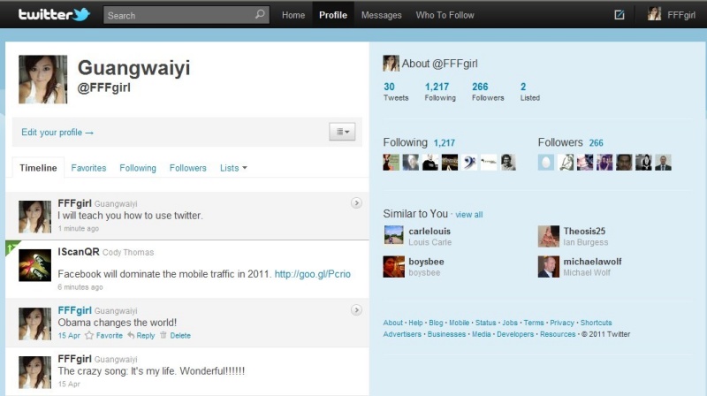Click the 266 Followers count
The width and height of the screenshot is (707, 396).
point(480,87)
